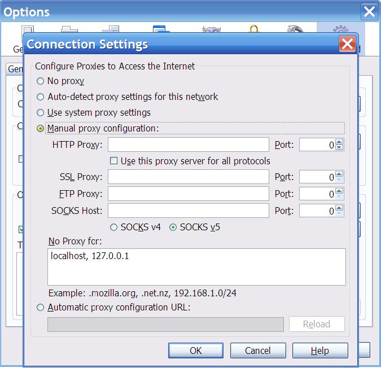Click the SOCKS Host input field
This screenshot has width=381, height=368.
[189, 211]
